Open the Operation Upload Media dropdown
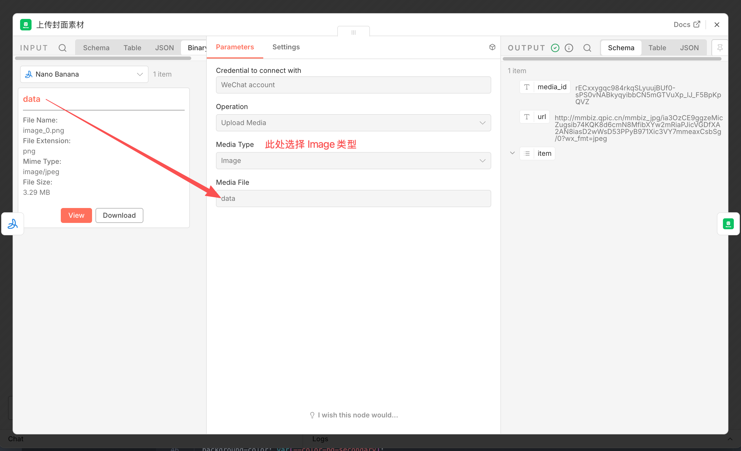Image resolution: width=741 pixels, height=451 pixels. [x=353, y=123]
